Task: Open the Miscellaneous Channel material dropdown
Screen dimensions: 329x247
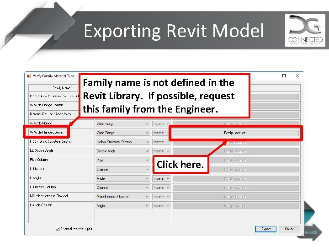Action: click(122, 197)
